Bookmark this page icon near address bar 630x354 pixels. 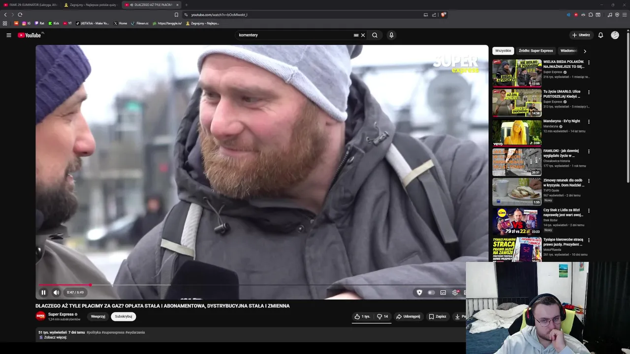pyautogui.click(x=176, y=15)
